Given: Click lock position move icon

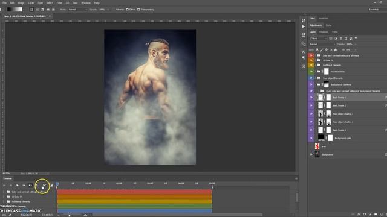Looking at the screenshot, I should point(326,49).
